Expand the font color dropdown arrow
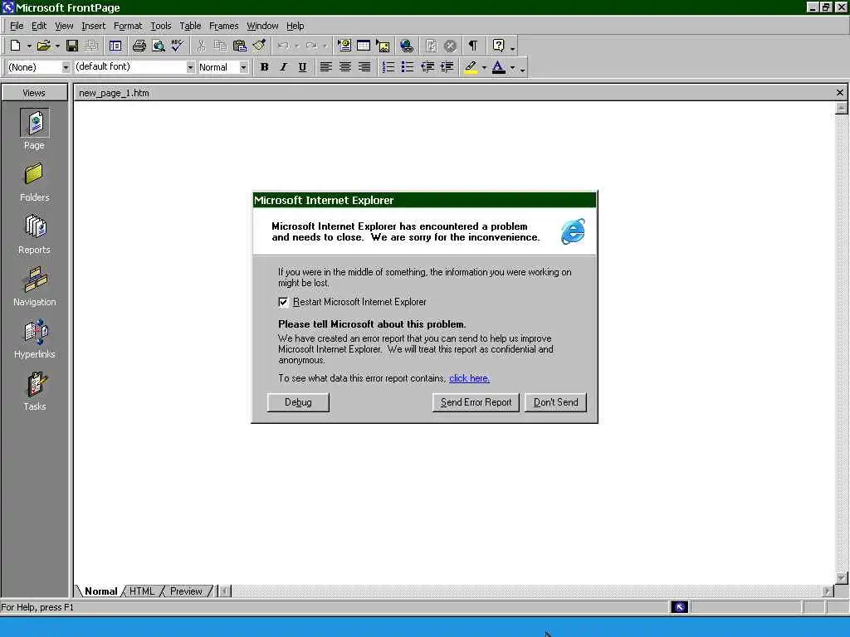 point(512,68)
